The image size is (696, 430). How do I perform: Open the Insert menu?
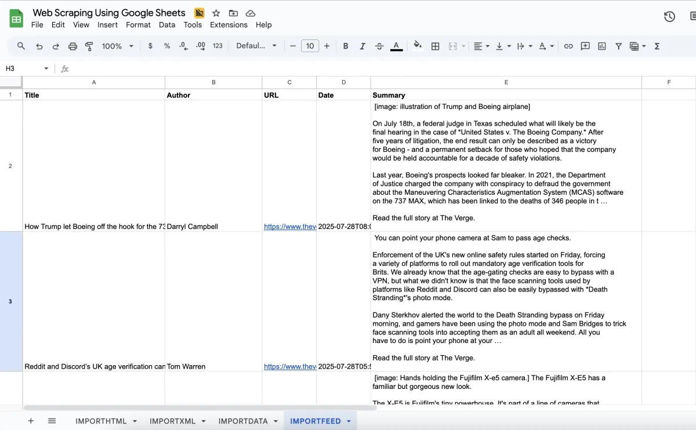[107, 25]
